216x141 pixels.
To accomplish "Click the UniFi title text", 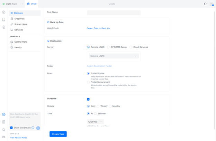I will tap(112, 4).
